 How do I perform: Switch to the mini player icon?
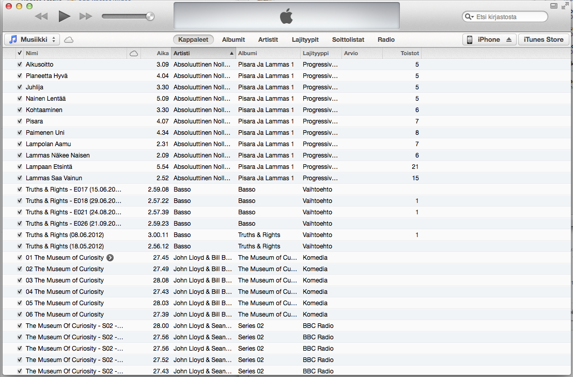coord(554,6)
